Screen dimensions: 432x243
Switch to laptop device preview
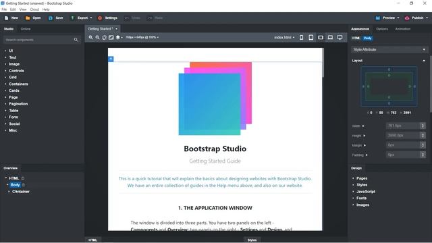[x=330, y=37]
